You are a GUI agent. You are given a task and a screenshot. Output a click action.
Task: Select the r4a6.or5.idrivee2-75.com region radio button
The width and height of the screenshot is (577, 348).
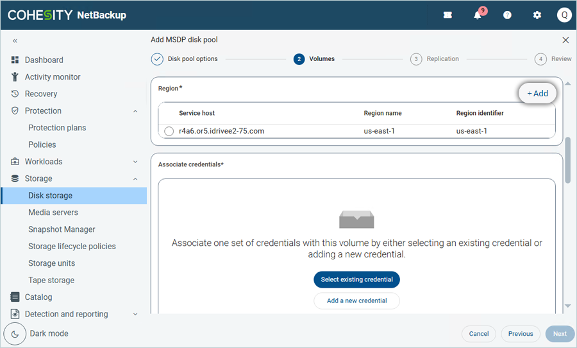click(x=169, y=131)
